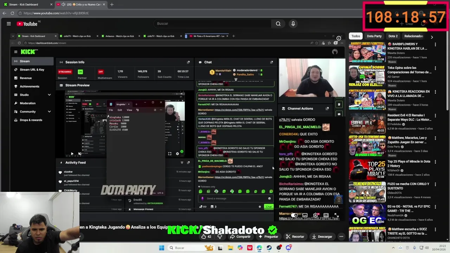
Task: Toggle subtitles on the video player
Action: coord(305,215)
